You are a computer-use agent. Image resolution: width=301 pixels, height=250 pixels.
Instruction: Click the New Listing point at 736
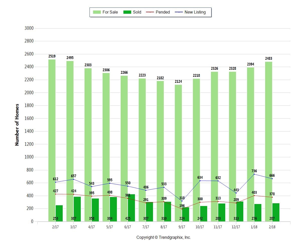click(x=254, y=174)
